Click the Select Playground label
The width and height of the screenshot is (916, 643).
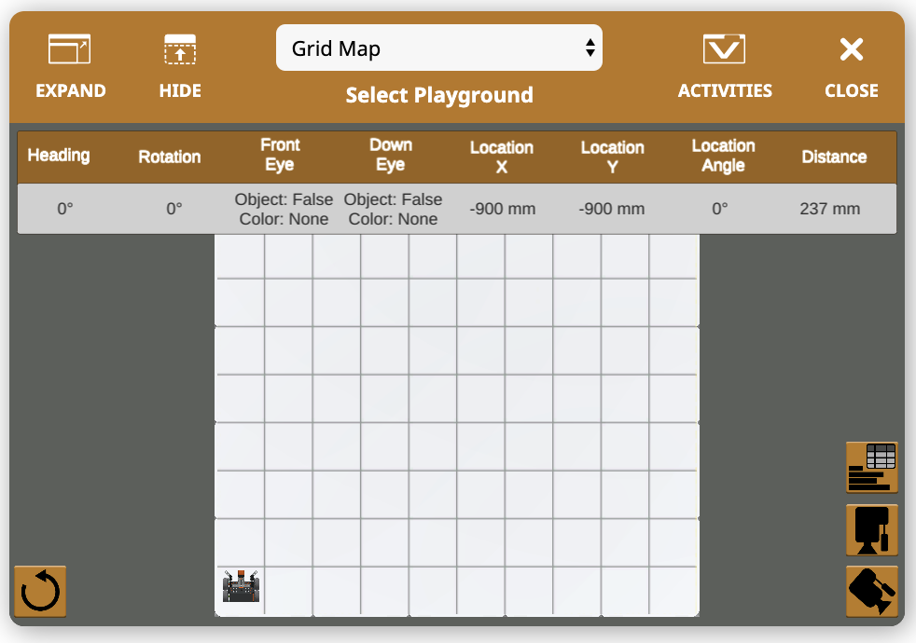pos(439,95)
